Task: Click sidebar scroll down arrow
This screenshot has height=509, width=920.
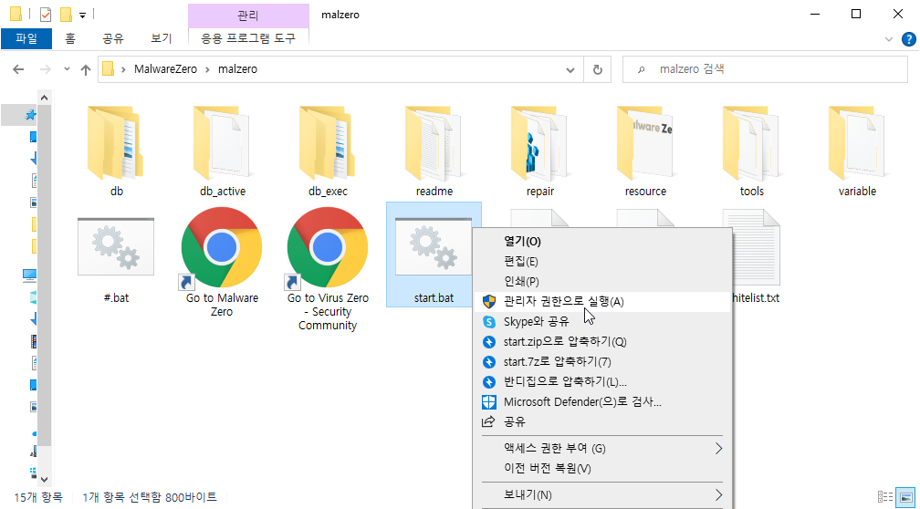Action: point(45,480)
